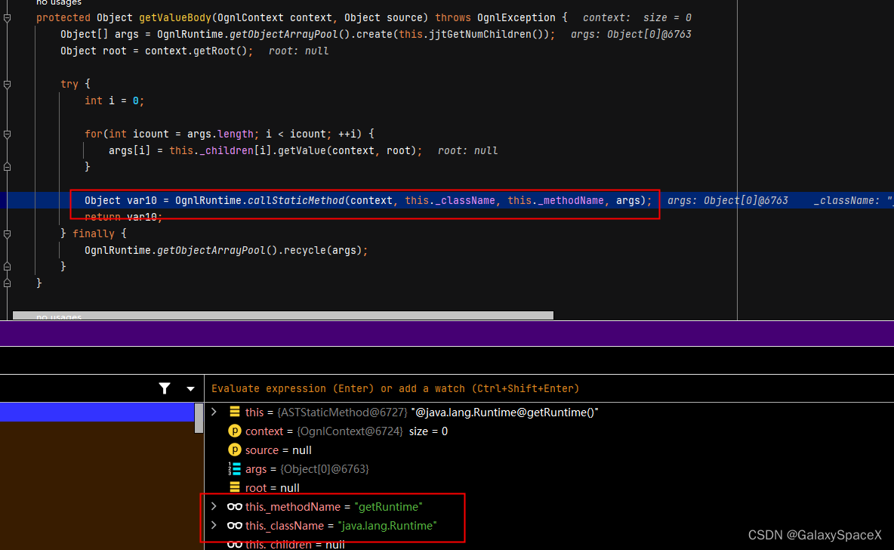Collapse the try block using its gutter fold marker
The height and width of the screenshot is (550, 894).
click(x=6, y=84)
